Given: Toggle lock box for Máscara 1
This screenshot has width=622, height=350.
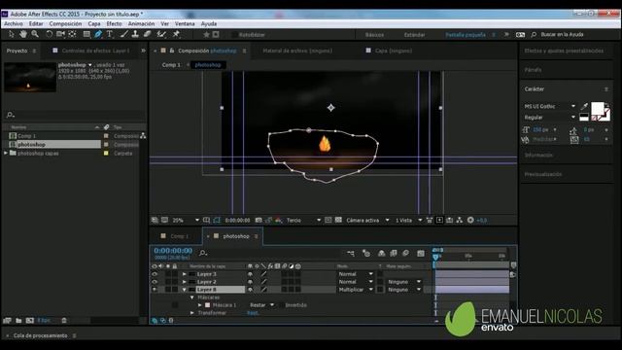Looking at the screenshot, I should [x=175, y=305].
